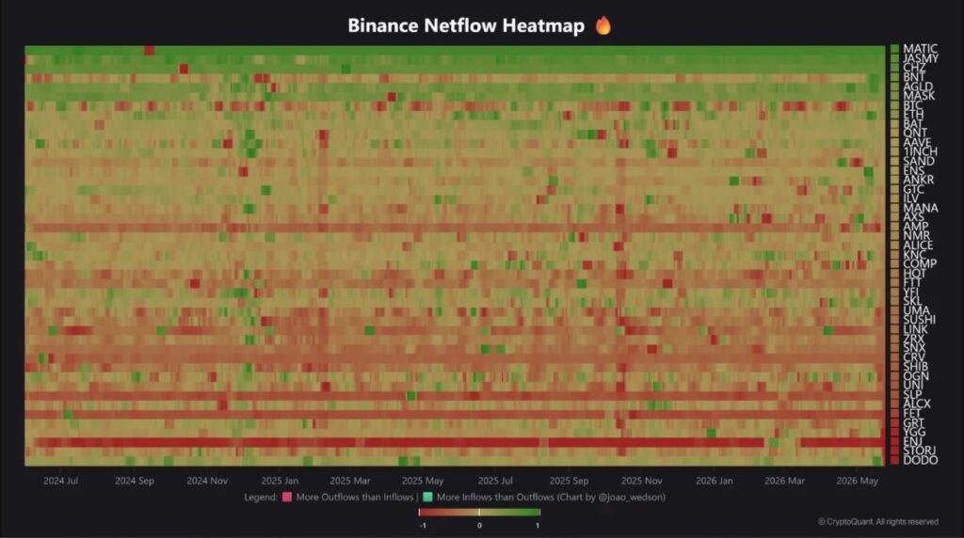This screenshot has width=964, height=538.
Task: Select the 2024 Nov axis label
Action: pyautogui.click(x=207, y=481)
